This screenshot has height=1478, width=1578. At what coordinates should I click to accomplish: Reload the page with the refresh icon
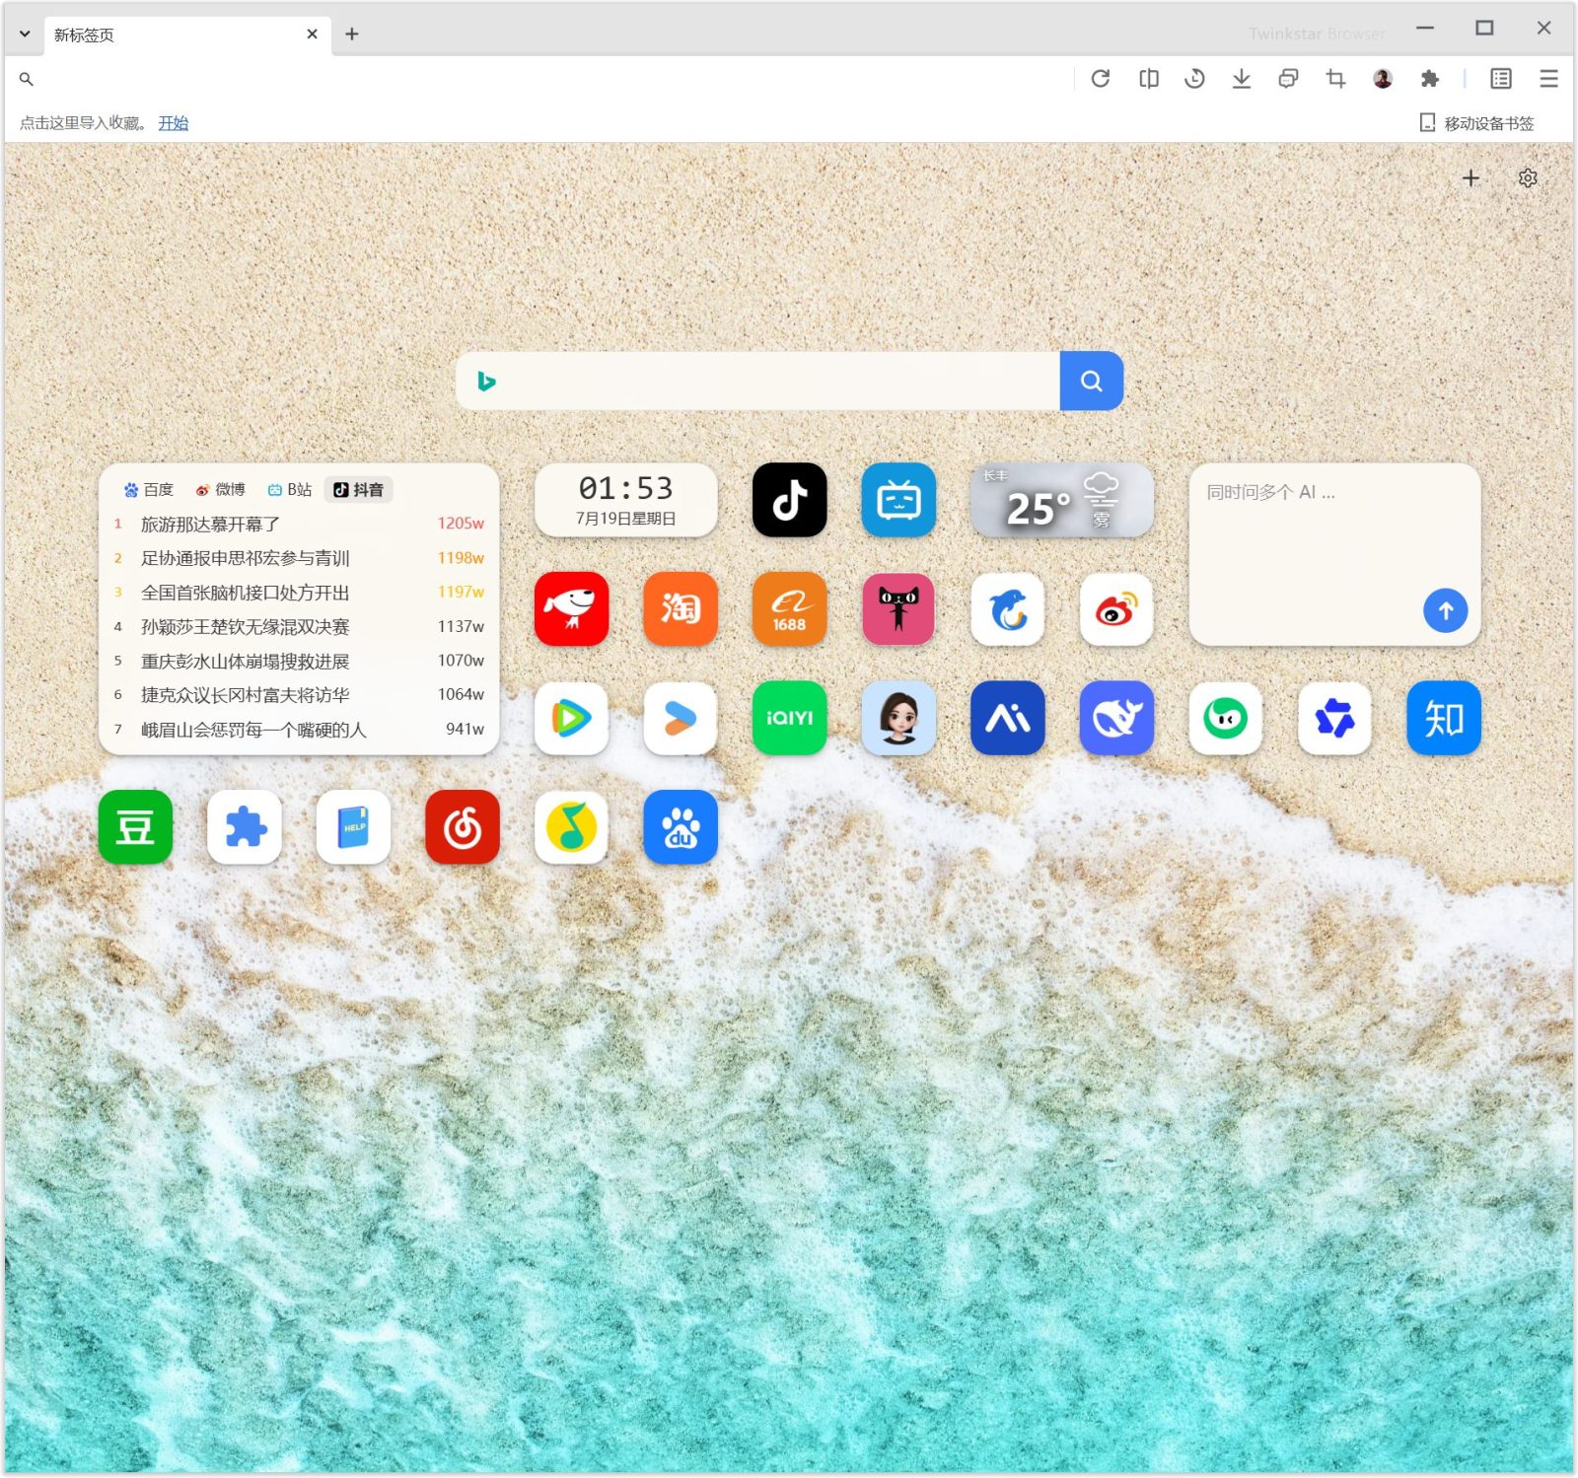click(x=1101, y=79)
